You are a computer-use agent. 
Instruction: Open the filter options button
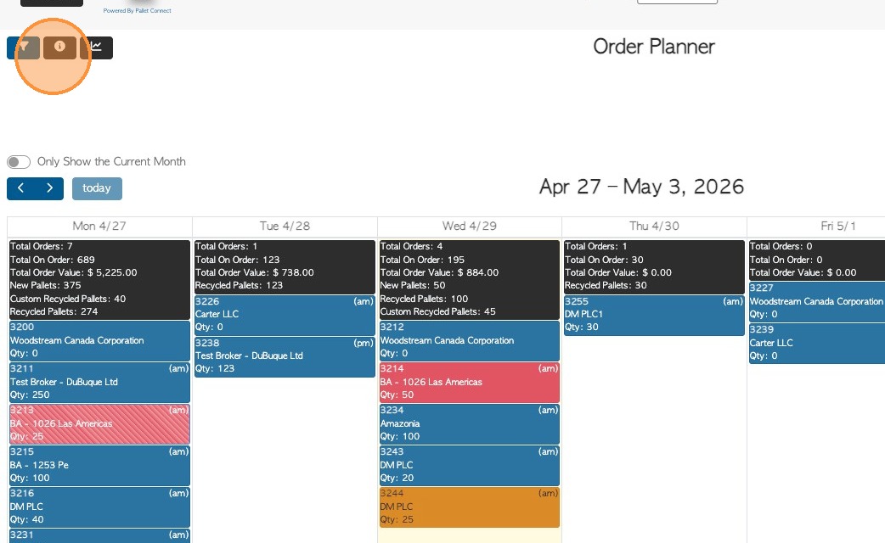pos(24,48)
